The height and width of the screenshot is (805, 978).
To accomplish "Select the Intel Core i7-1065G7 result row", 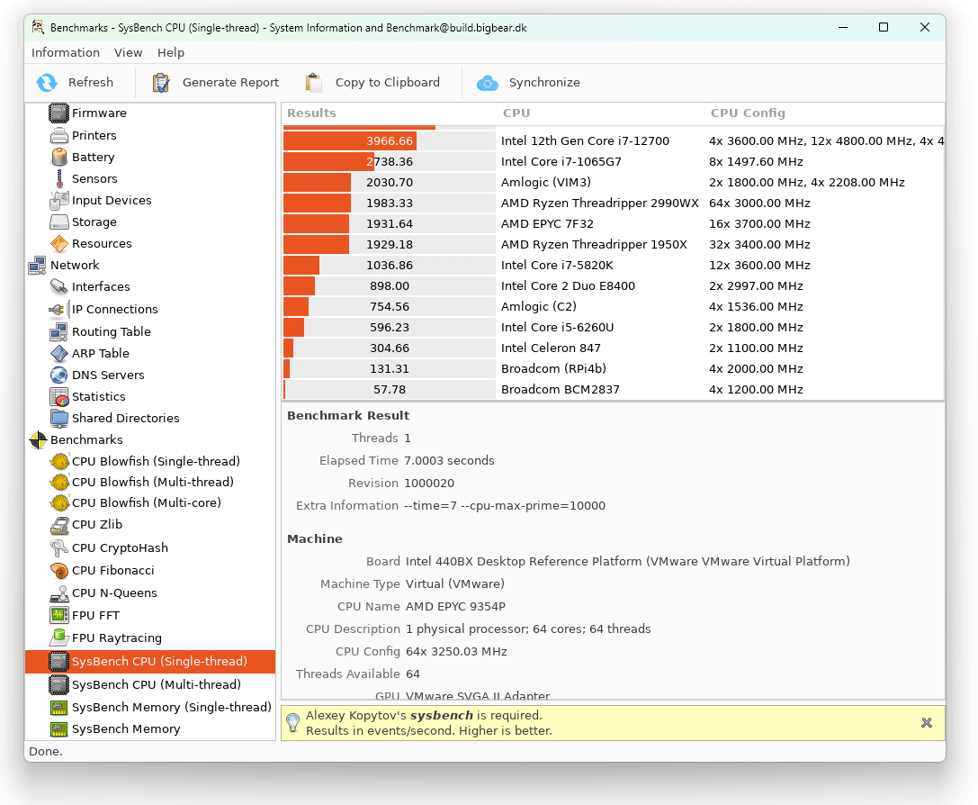I will (x=613, y=161).
